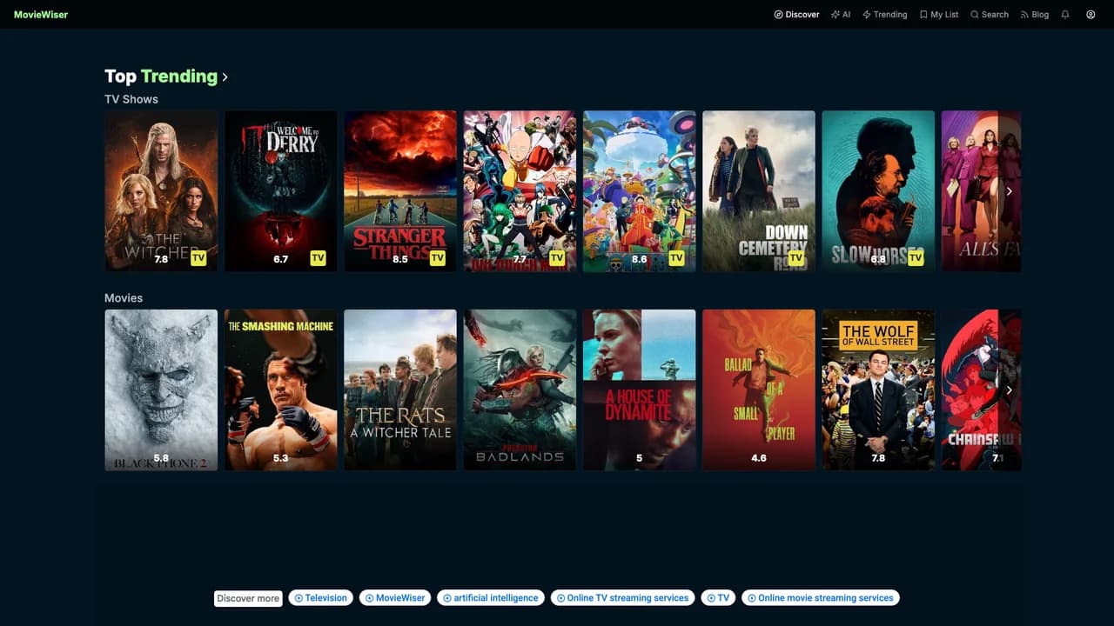Select the Television chip

click(321, 598)
